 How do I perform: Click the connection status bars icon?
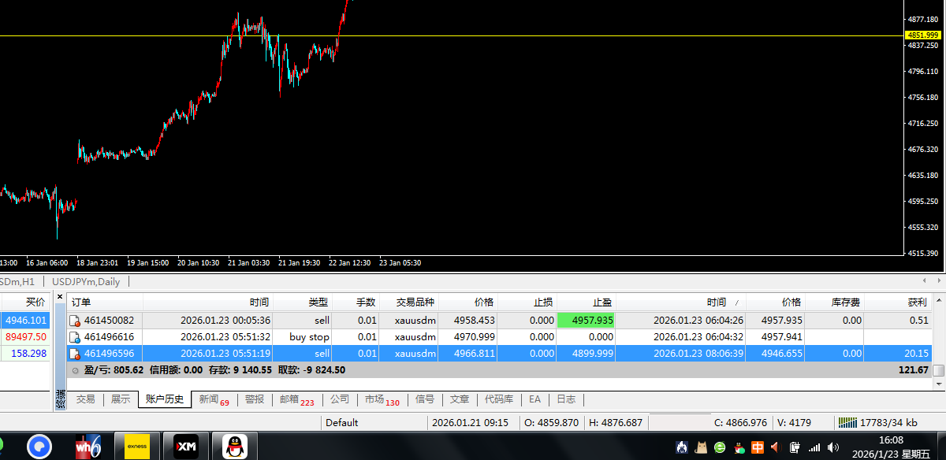click(x=847, y=422)
